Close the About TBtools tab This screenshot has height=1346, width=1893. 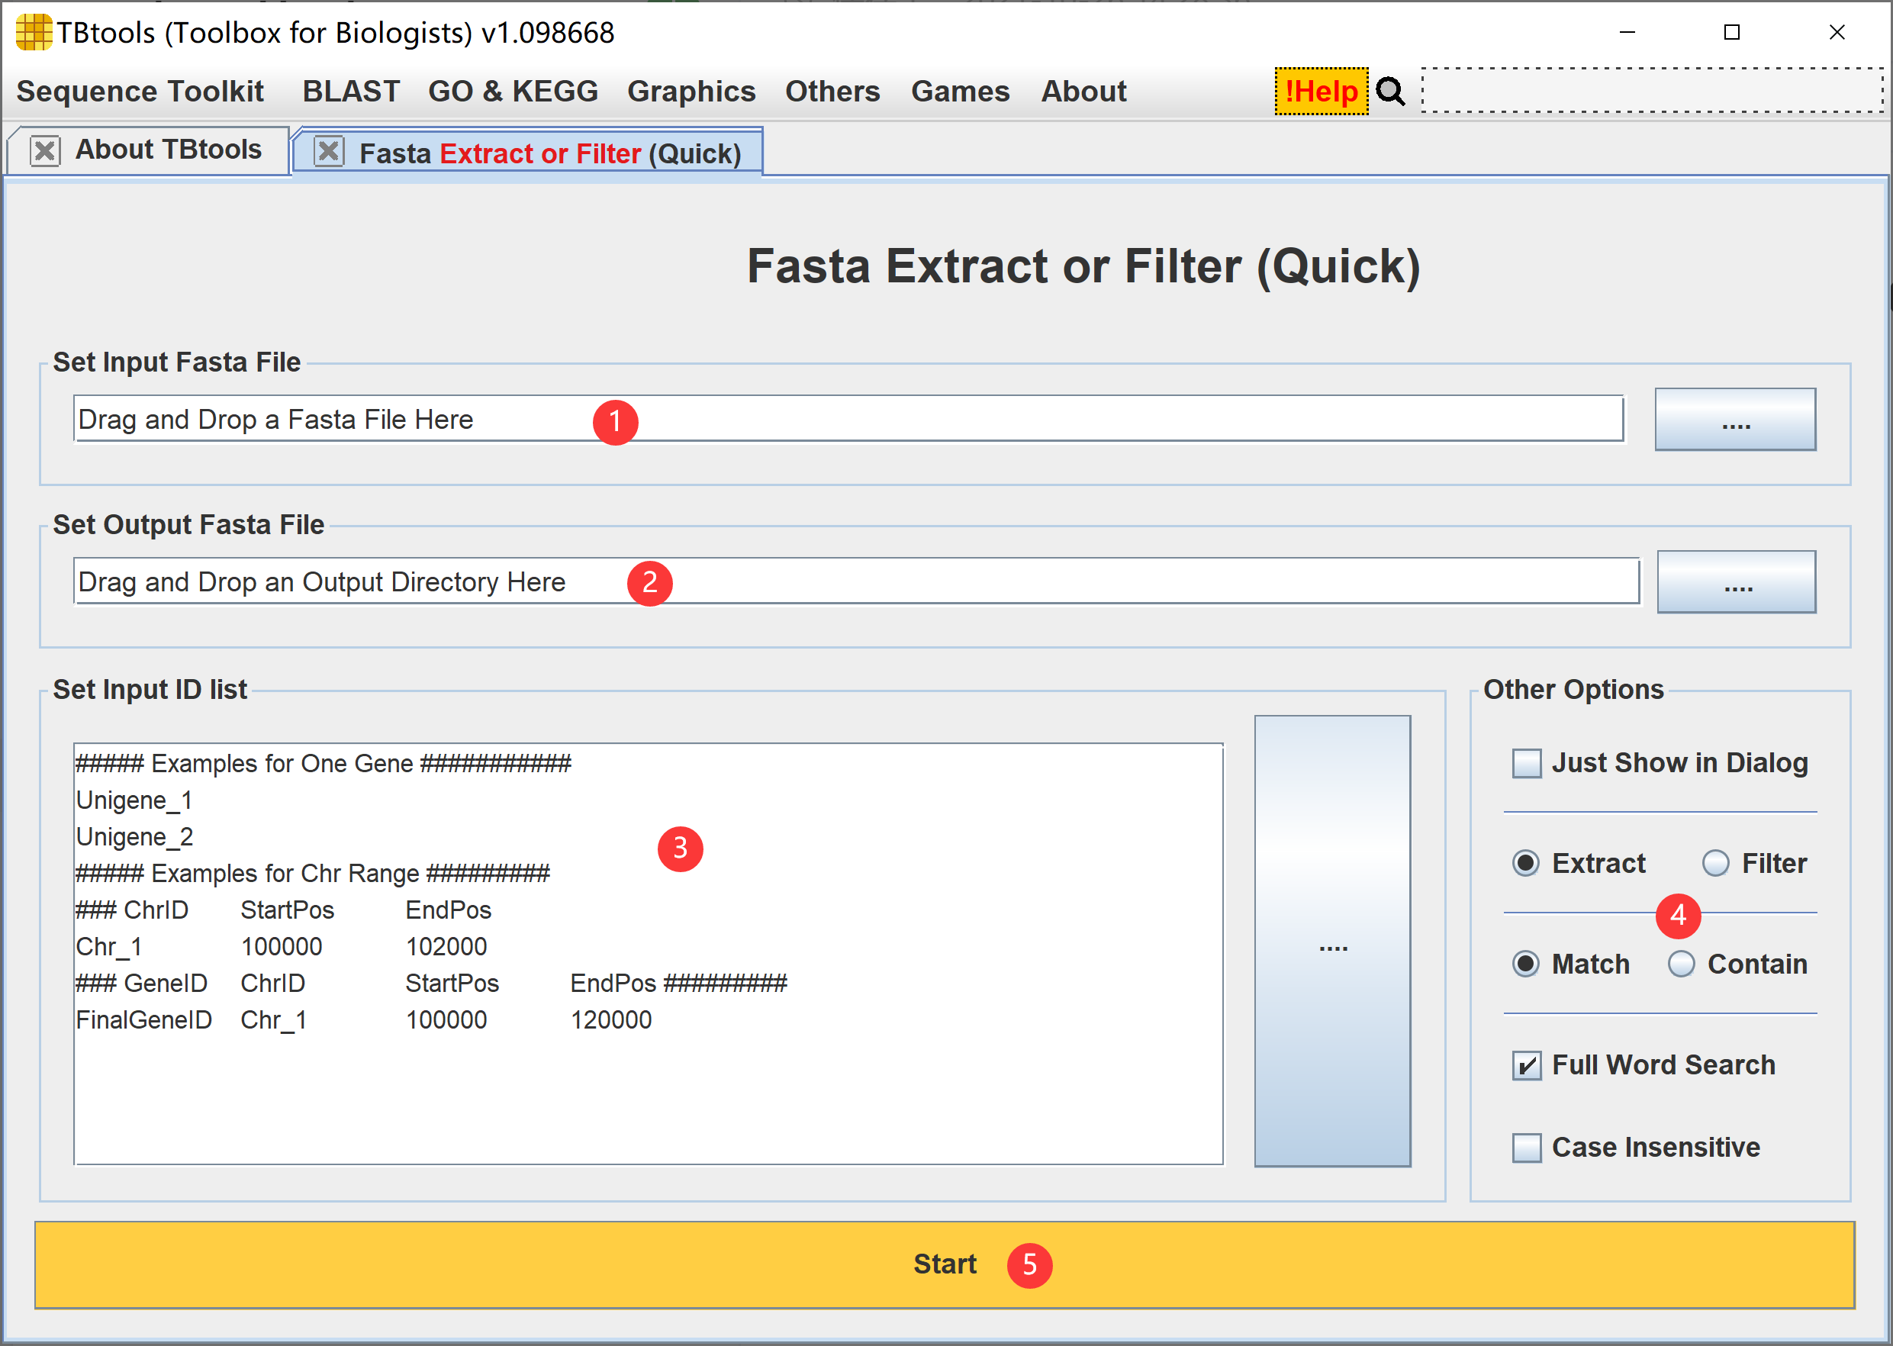(x=45, y=151)
